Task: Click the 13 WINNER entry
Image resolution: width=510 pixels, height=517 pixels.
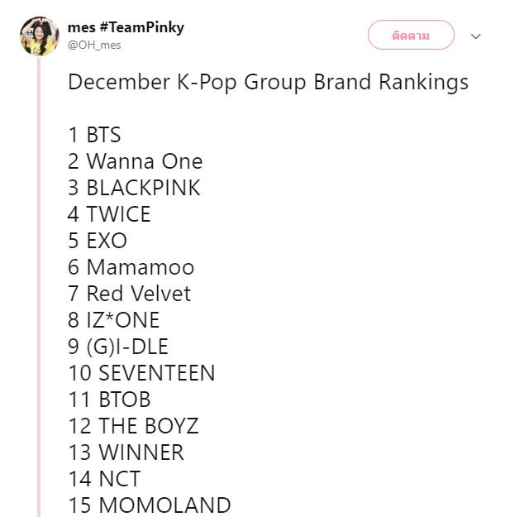Action: [126, 452]
